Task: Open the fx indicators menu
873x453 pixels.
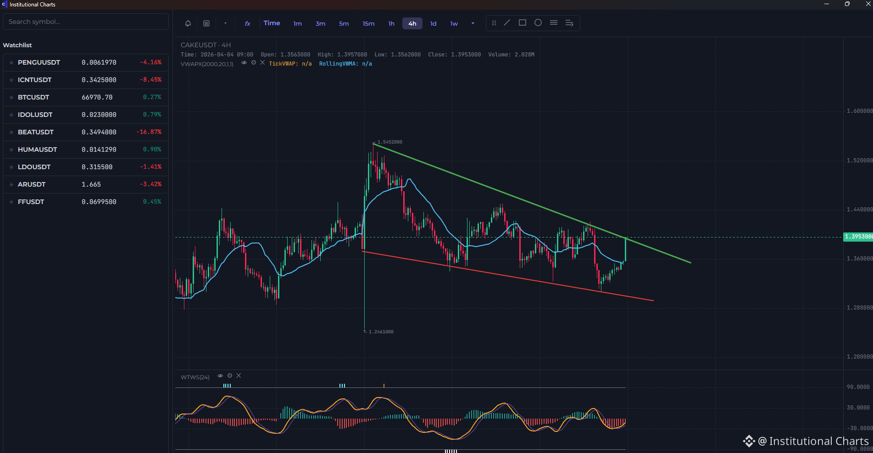Action: 247,23
